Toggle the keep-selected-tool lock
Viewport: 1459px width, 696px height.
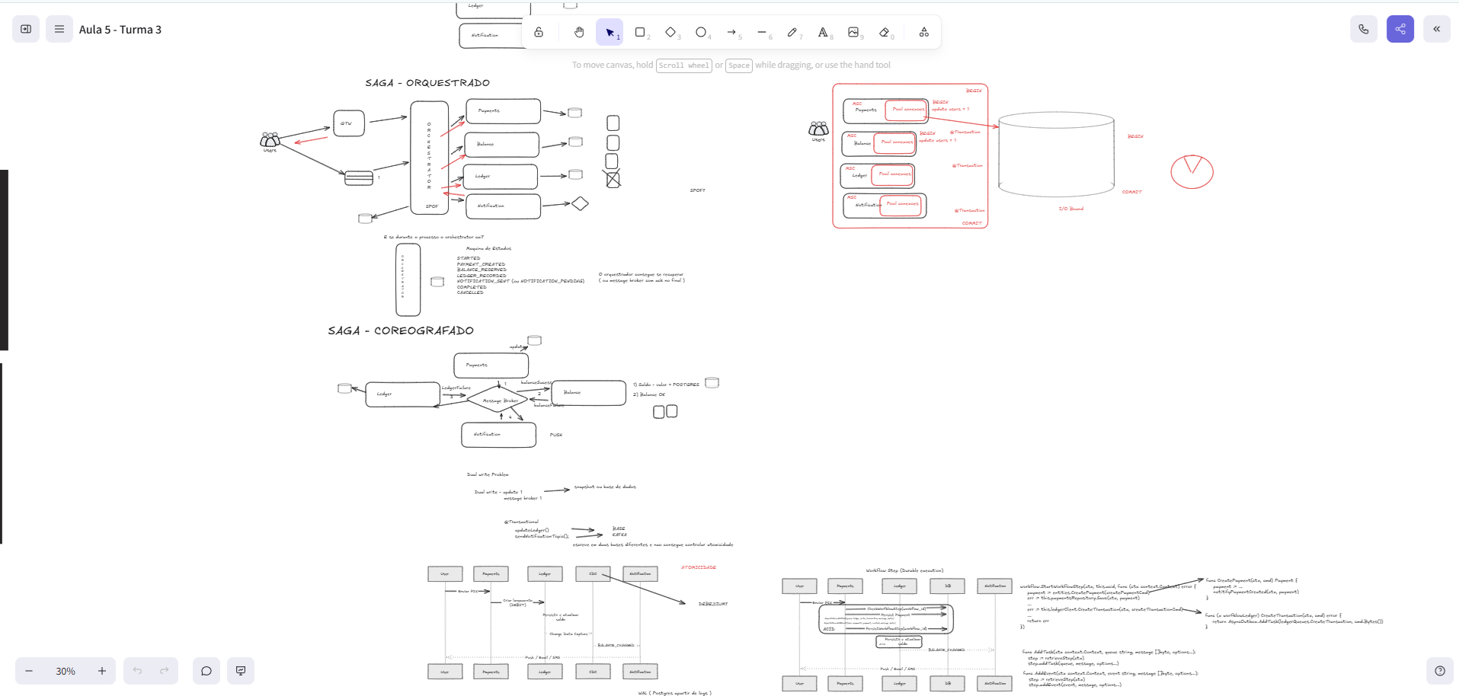point(539,32)
